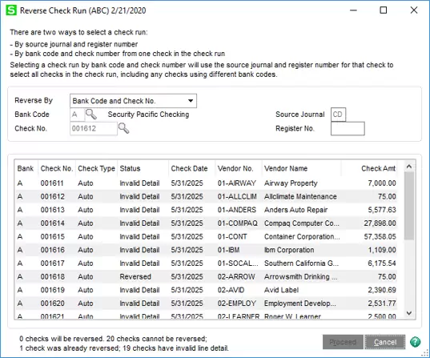This screenshot has height=358, width=430.
Task: Select the reversed check 001618 row
Action: pyautogui.click(x=207, y=276)
